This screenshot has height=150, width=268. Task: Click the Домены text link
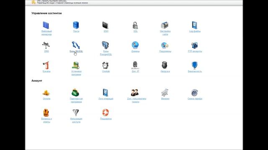tap(135, 51)
